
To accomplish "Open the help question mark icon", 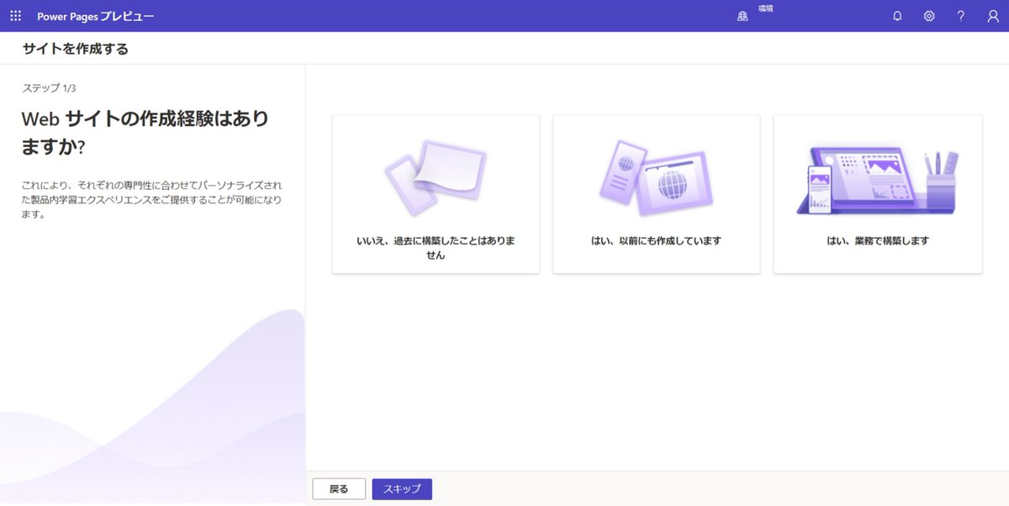I will (961, 15).
